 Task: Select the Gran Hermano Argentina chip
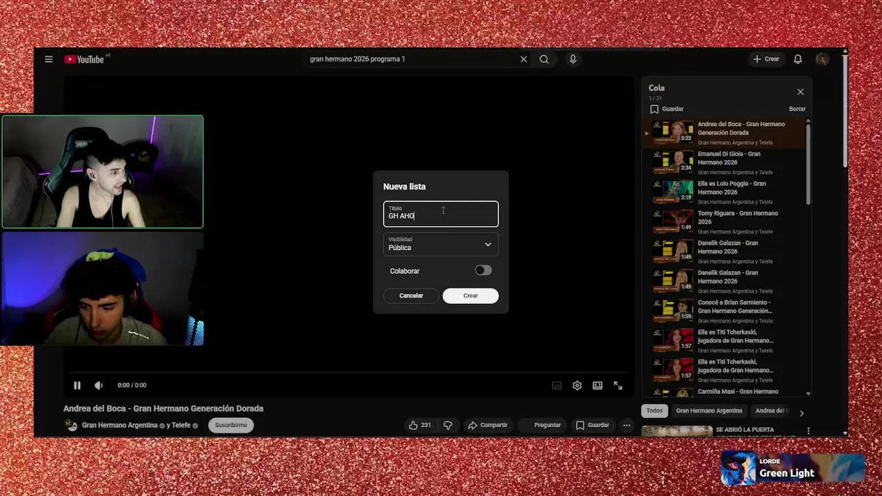click(x=709, y=411)
